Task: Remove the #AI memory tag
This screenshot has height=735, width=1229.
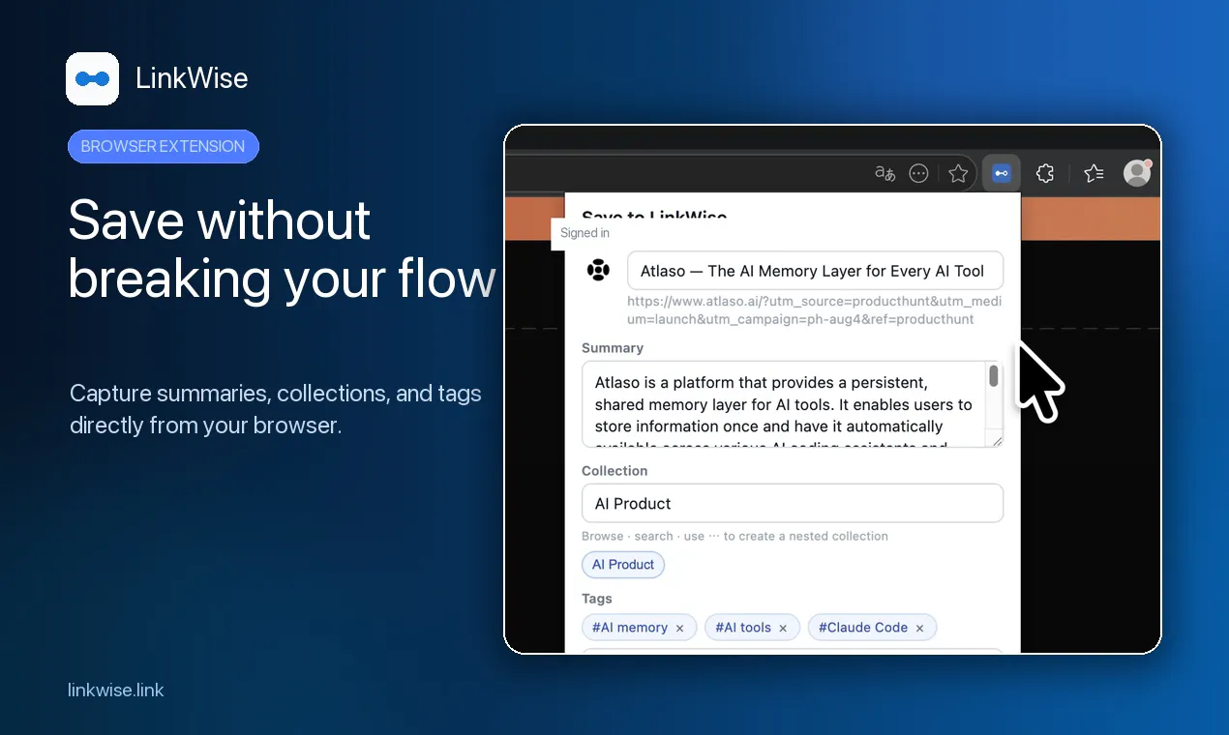Action: click(x=679, y=629)
